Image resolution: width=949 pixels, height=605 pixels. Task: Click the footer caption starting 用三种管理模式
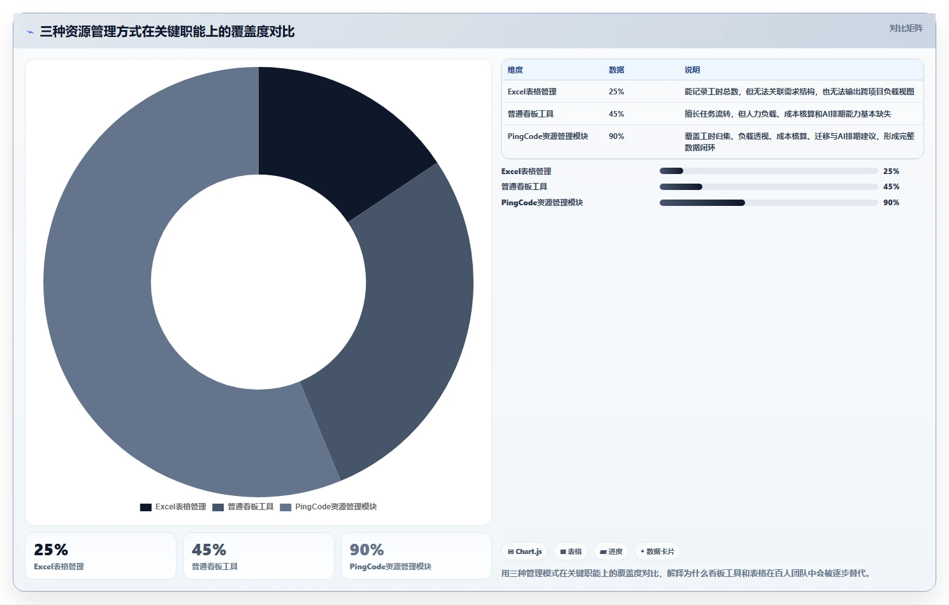tap(686, 573)
